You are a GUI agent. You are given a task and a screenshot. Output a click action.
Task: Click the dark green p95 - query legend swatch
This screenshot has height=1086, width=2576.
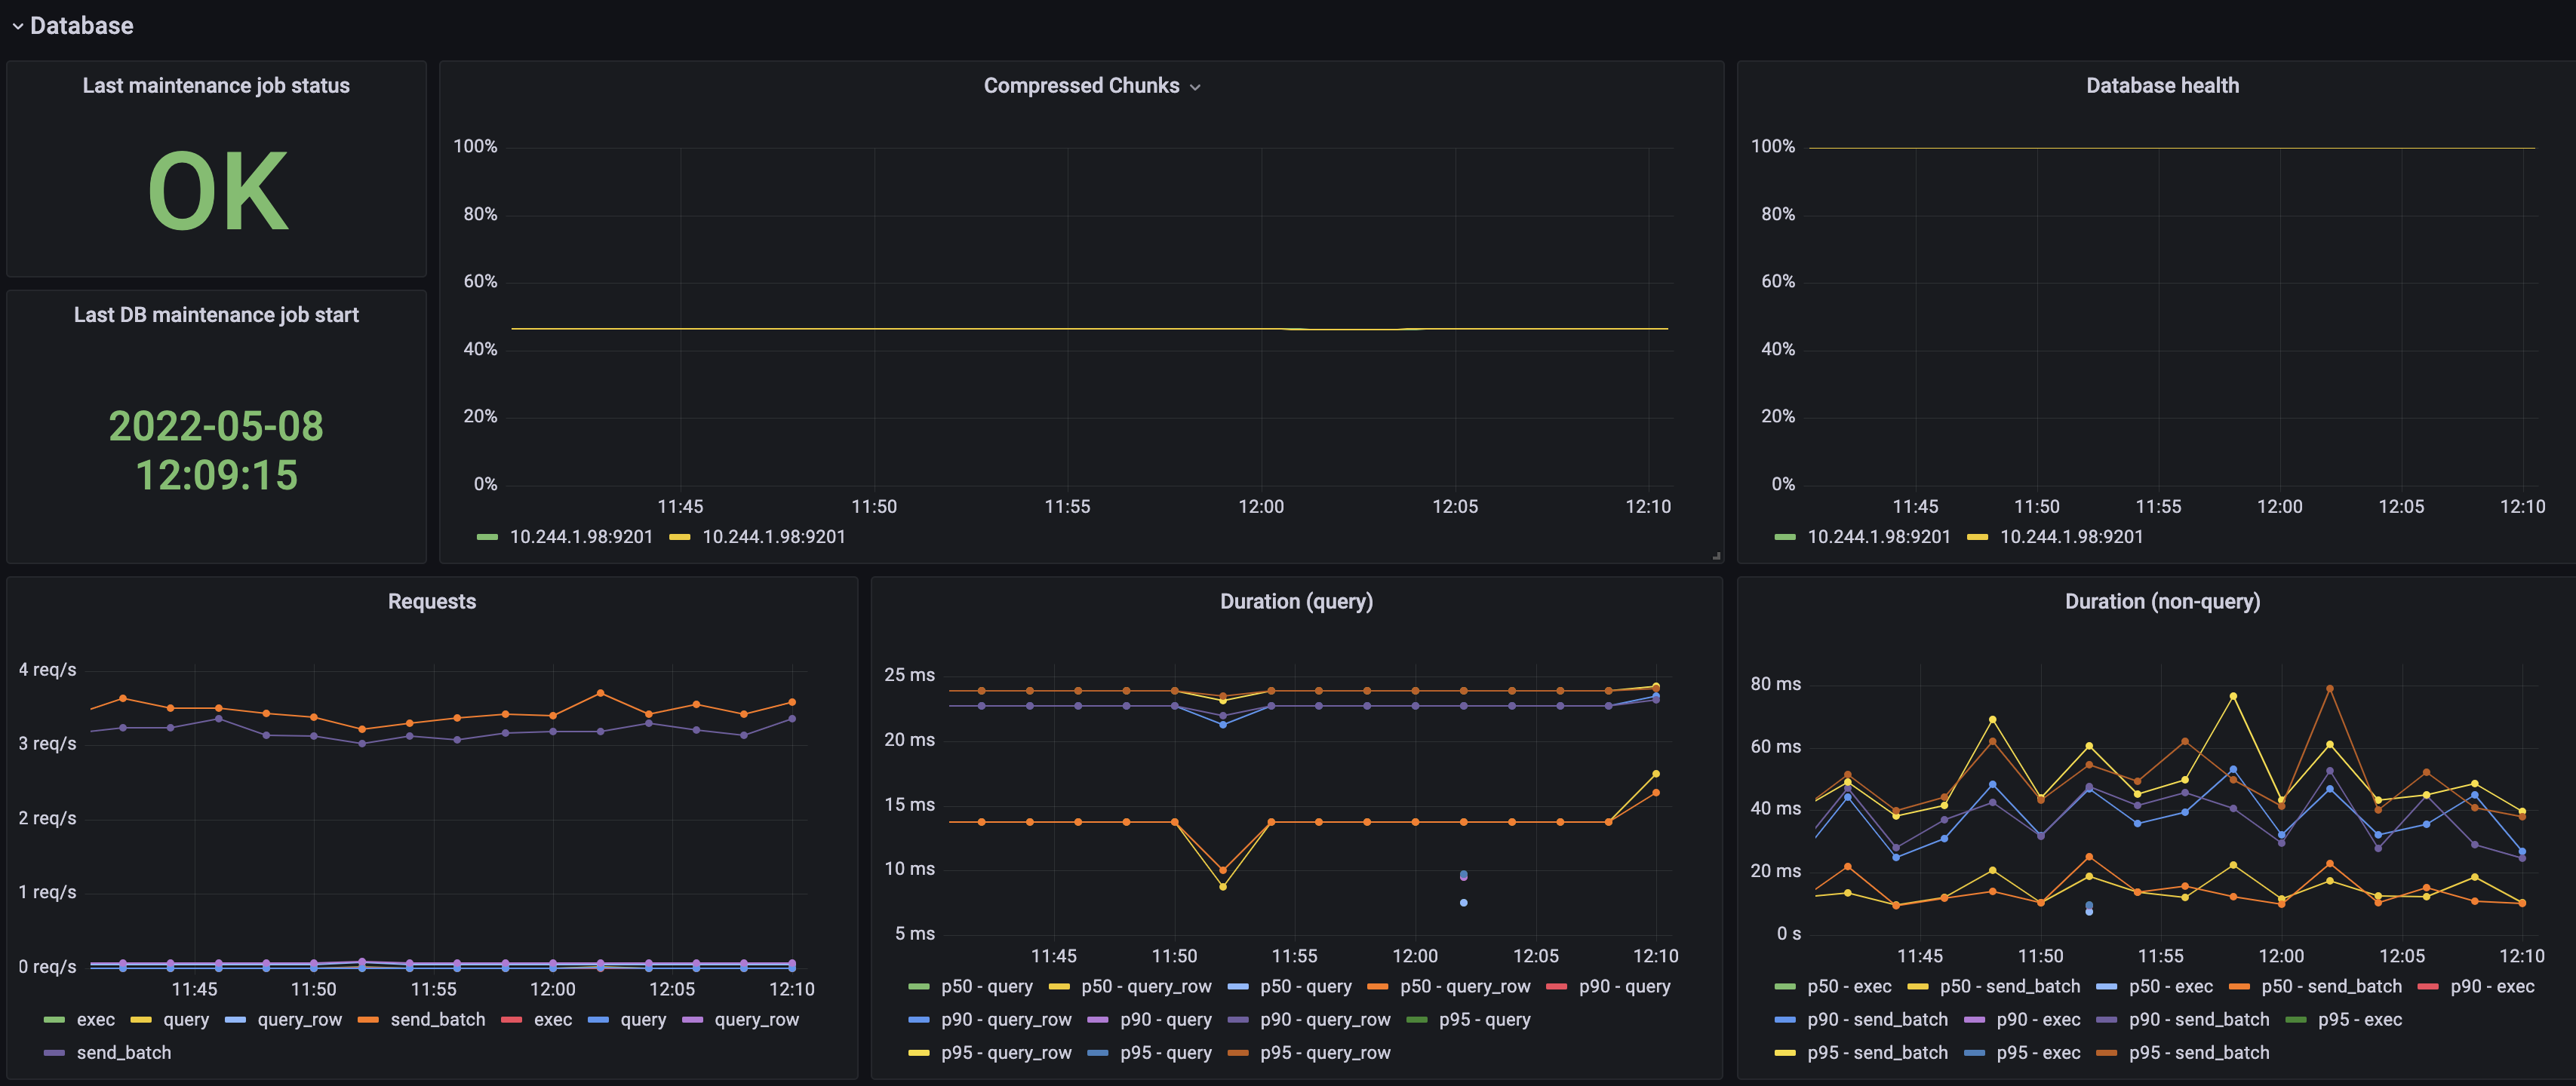pyautogui.click(x=1416, y=1020)
